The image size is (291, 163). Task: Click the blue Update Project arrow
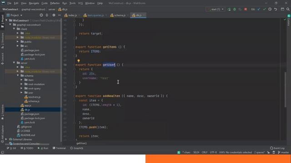pyautogui.click(x=259, y=9)
